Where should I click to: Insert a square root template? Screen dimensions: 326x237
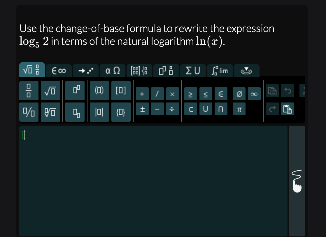[50, 91]
